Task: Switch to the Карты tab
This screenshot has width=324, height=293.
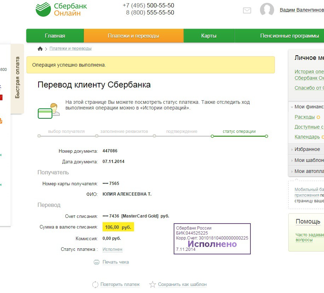Action: (209, 36)
